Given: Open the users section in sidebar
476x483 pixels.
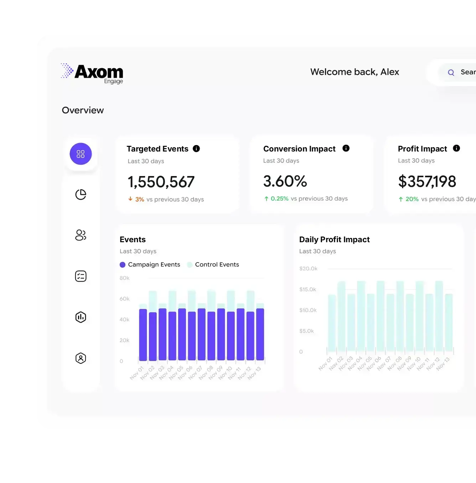Looking at the screenshot, I should 81,235.
